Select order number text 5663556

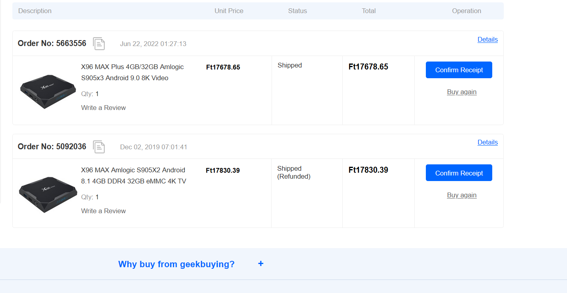71,43
